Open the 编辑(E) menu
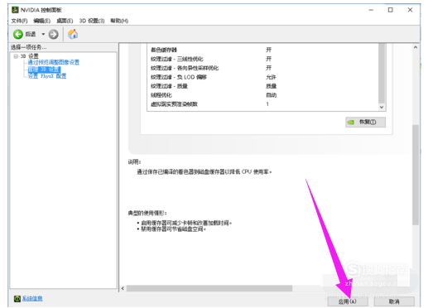Viewport: 428px width, 308px height. 42,21
